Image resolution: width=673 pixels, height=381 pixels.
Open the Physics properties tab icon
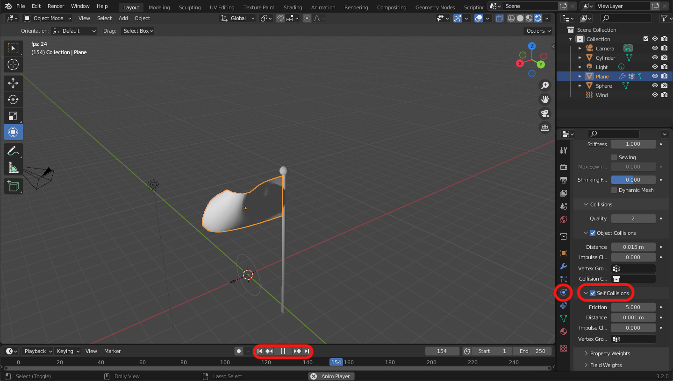pyautogui.click(x=564, y=293)
